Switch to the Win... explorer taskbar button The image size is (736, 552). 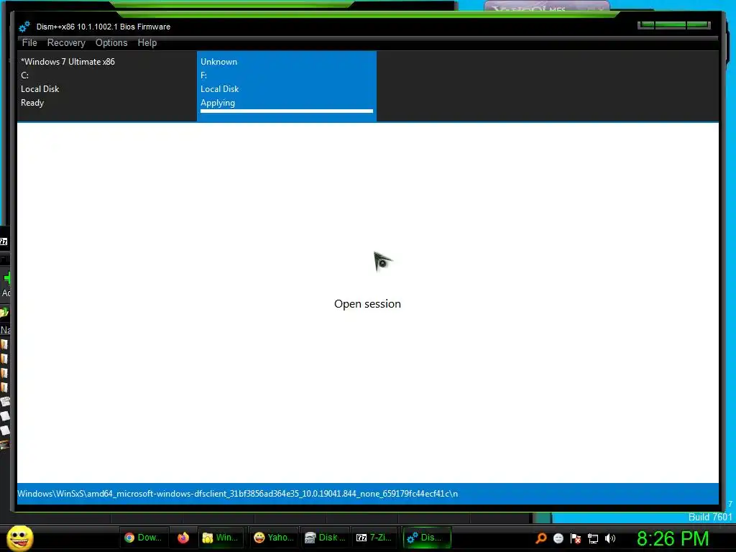221,538
